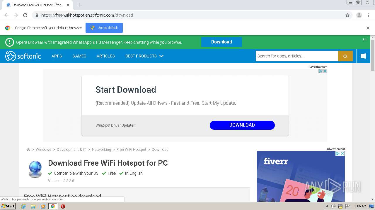Open the Networking breadcrumb link
This screenshot has width=375, height=210.
101,150
